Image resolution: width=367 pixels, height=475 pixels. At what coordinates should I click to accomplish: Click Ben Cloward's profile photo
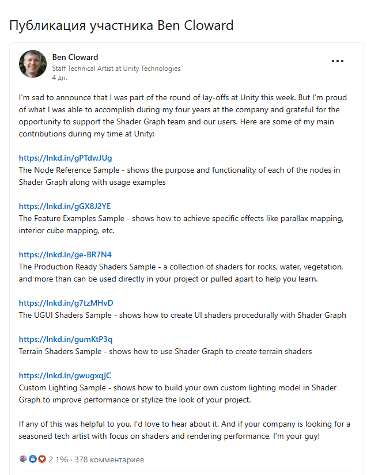33,64
